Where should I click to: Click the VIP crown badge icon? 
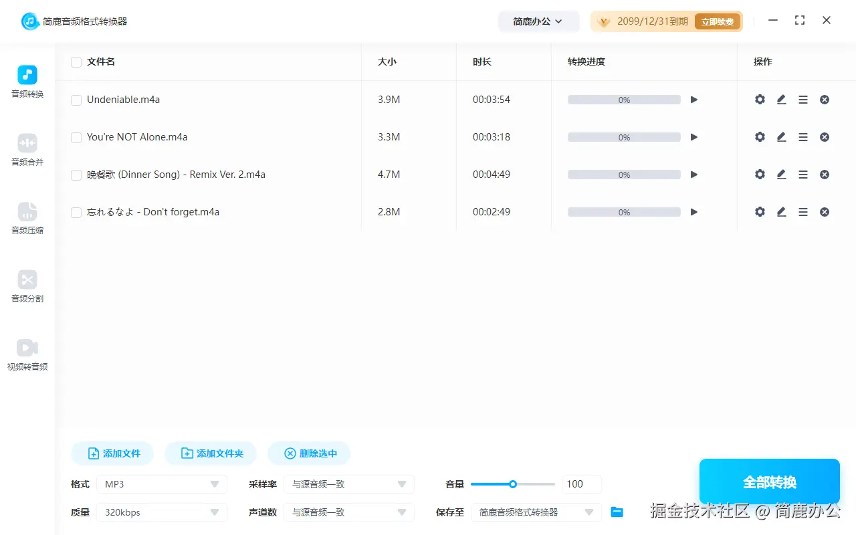pos(604,21)
